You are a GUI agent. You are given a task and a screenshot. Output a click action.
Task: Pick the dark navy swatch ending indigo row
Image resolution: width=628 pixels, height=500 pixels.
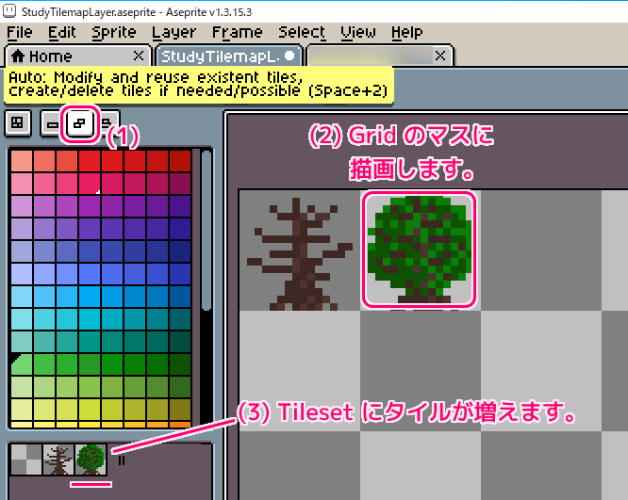[x=180, y=251]
